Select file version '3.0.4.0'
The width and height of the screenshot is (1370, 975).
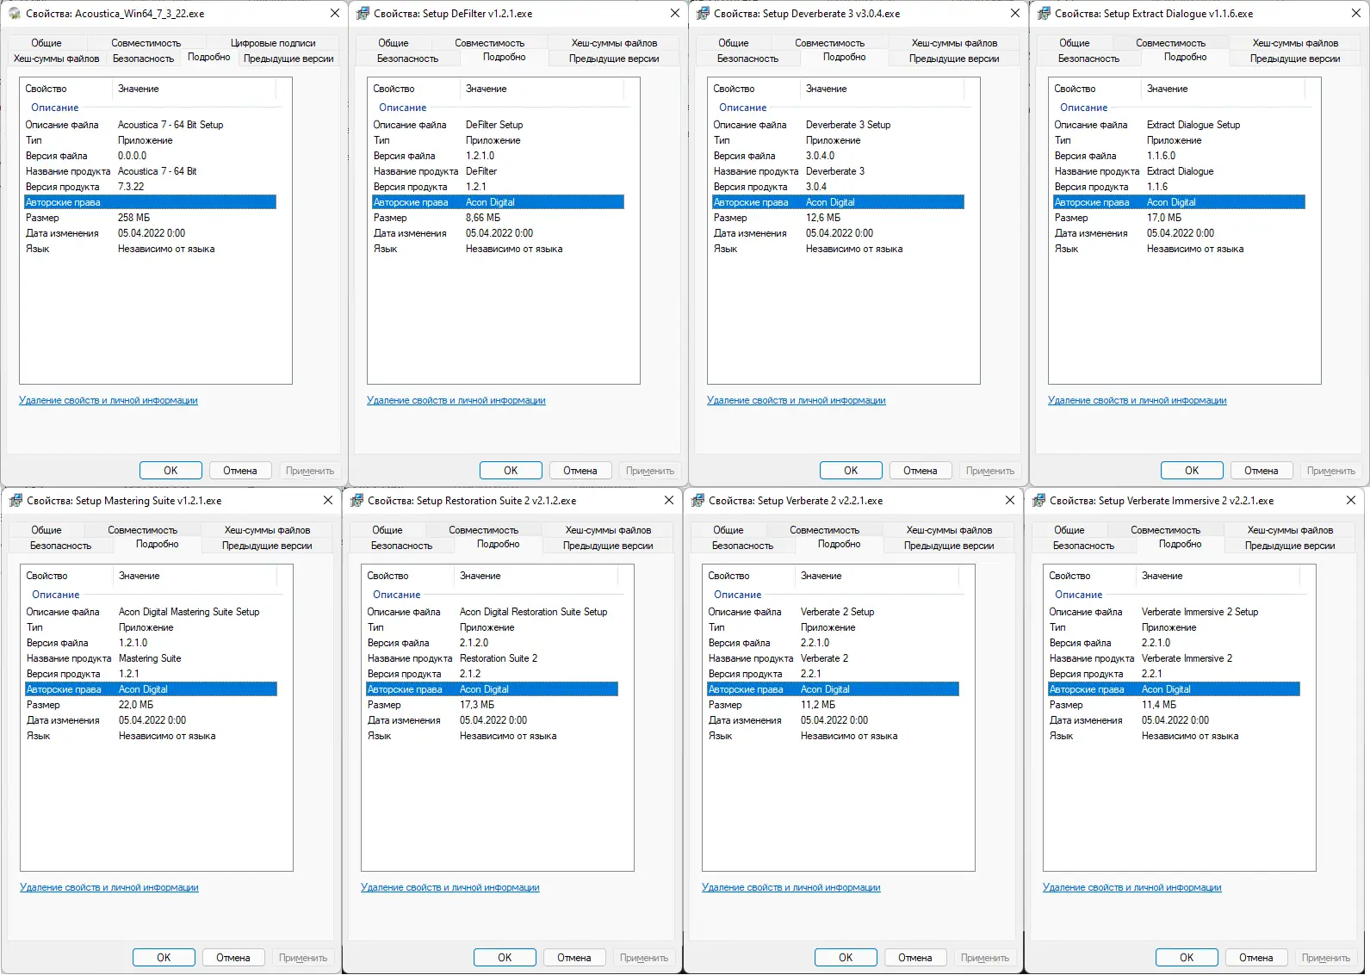point(821,156)
